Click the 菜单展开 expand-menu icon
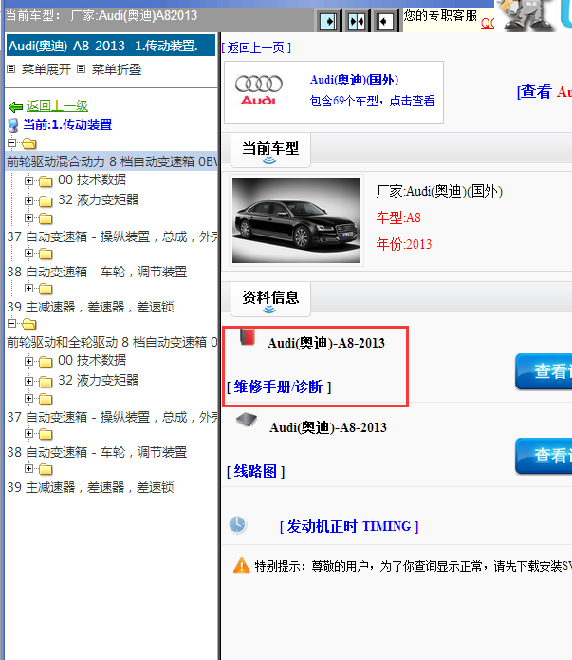Image resolution: width=572 pixels, height=660 pixels. point(11,69)
